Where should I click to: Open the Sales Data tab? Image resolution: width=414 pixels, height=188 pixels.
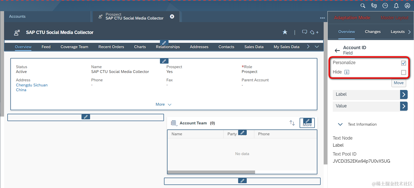pyautogui.click(x=254, y=47)
